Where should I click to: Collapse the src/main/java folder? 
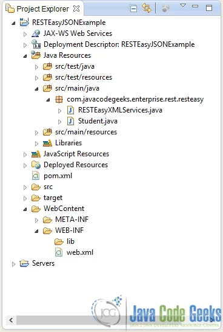pyautogui.click(x=37, y=89)
